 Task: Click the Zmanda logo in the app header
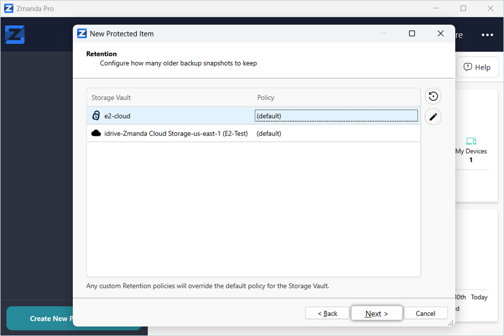tap(15, 35)
